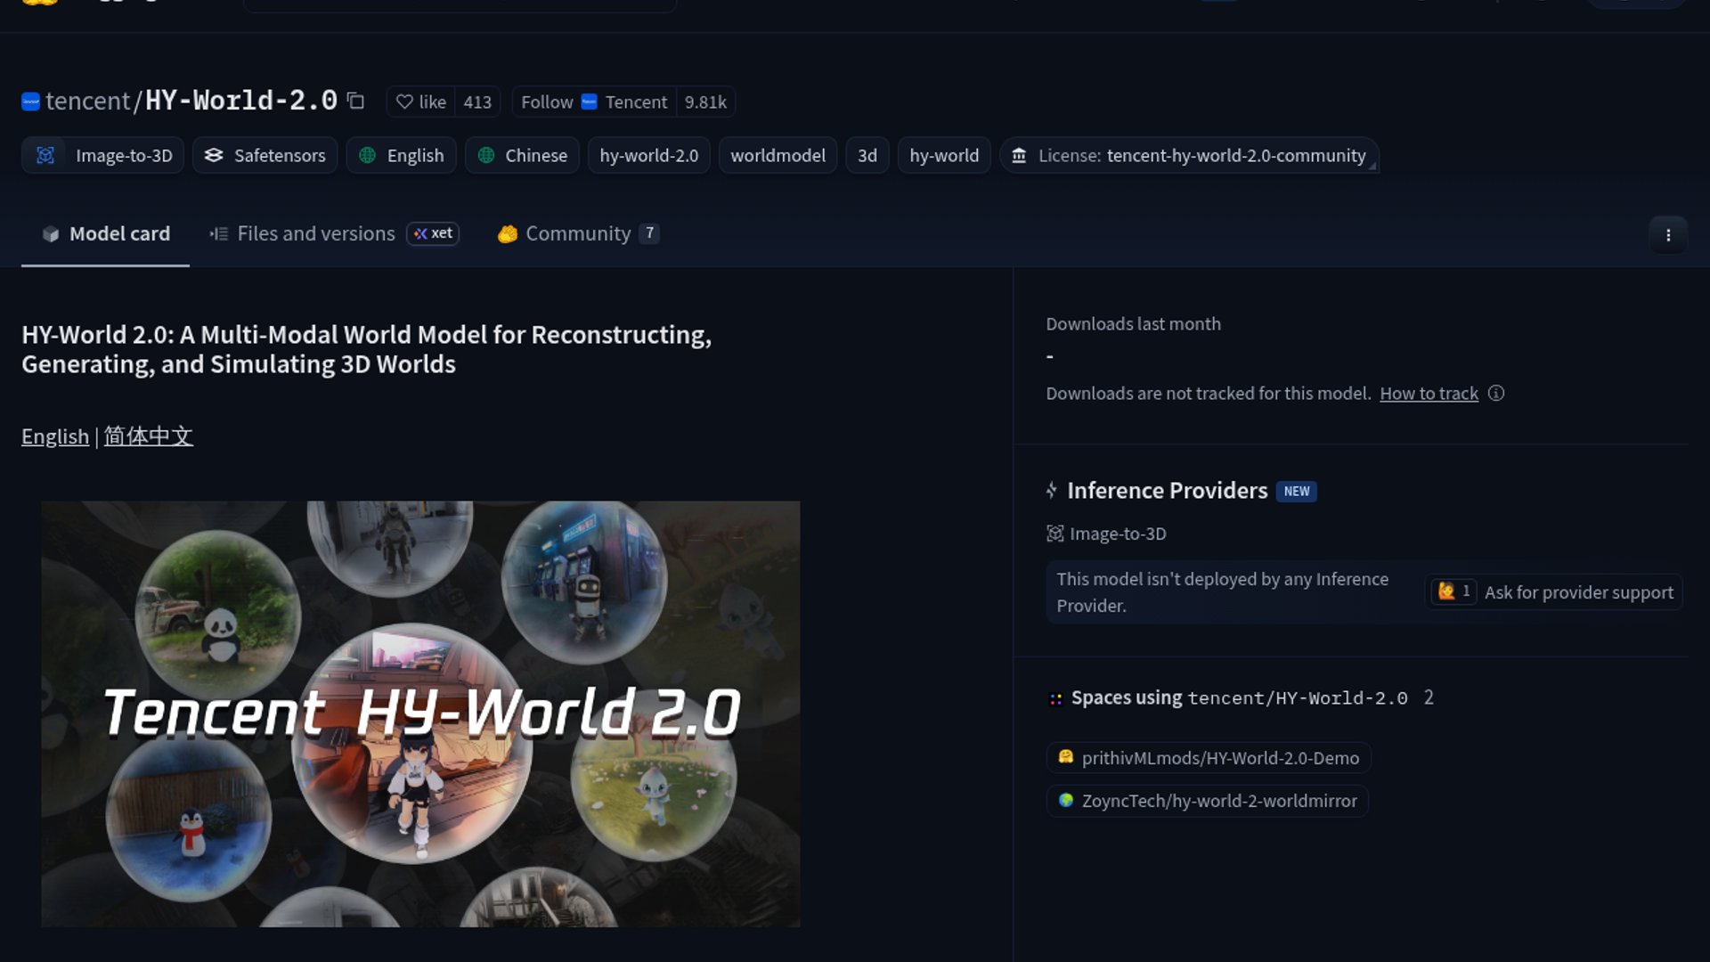Switch to the Files and versions tab
Screen dimensions: 1710x962
click(315, 233)
